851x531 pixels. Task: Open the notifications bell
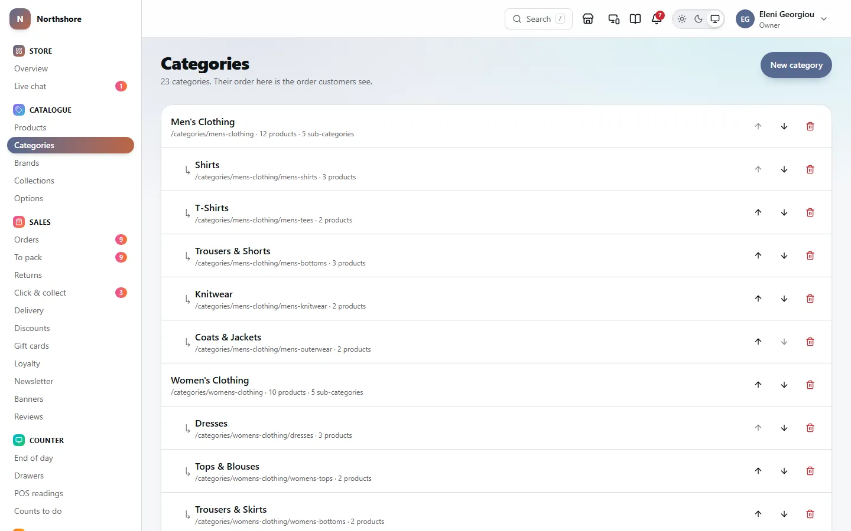(657, 19)
